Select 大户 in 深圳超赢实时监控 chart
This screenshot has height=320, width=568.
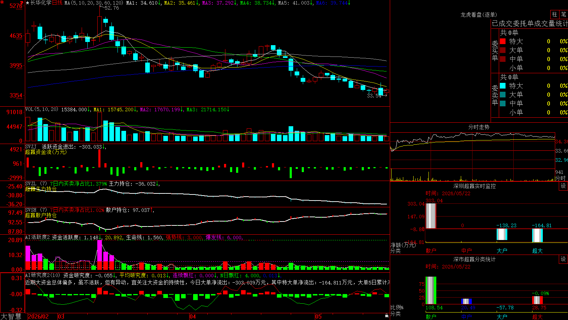(x=502, y=251)
